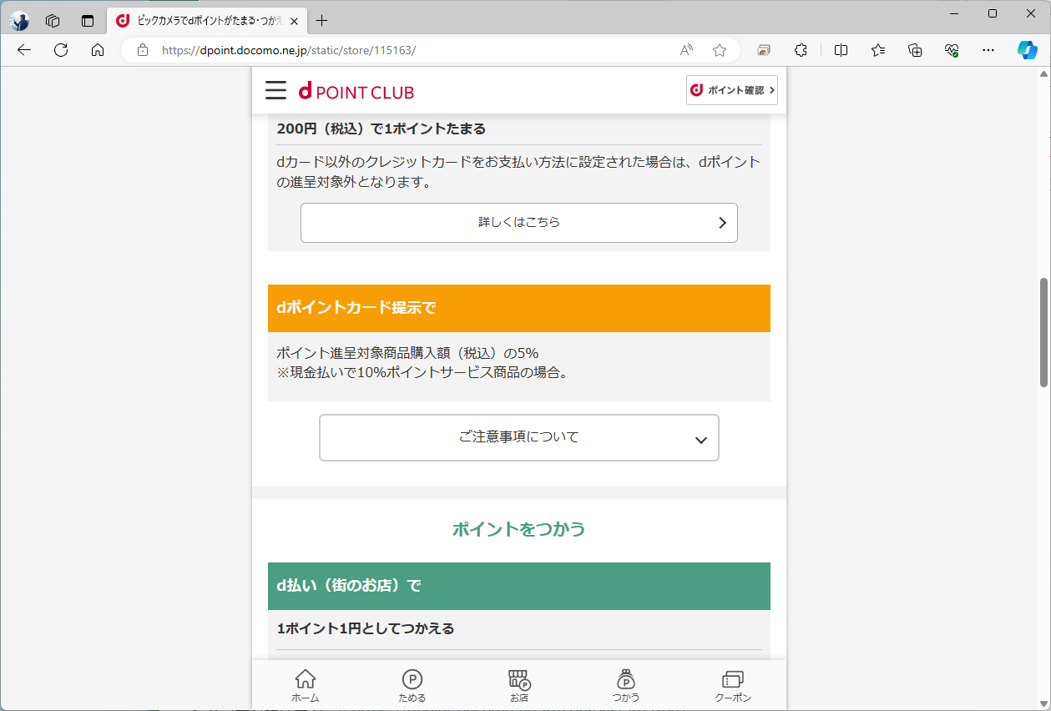Add this page to favorites star

720,50
